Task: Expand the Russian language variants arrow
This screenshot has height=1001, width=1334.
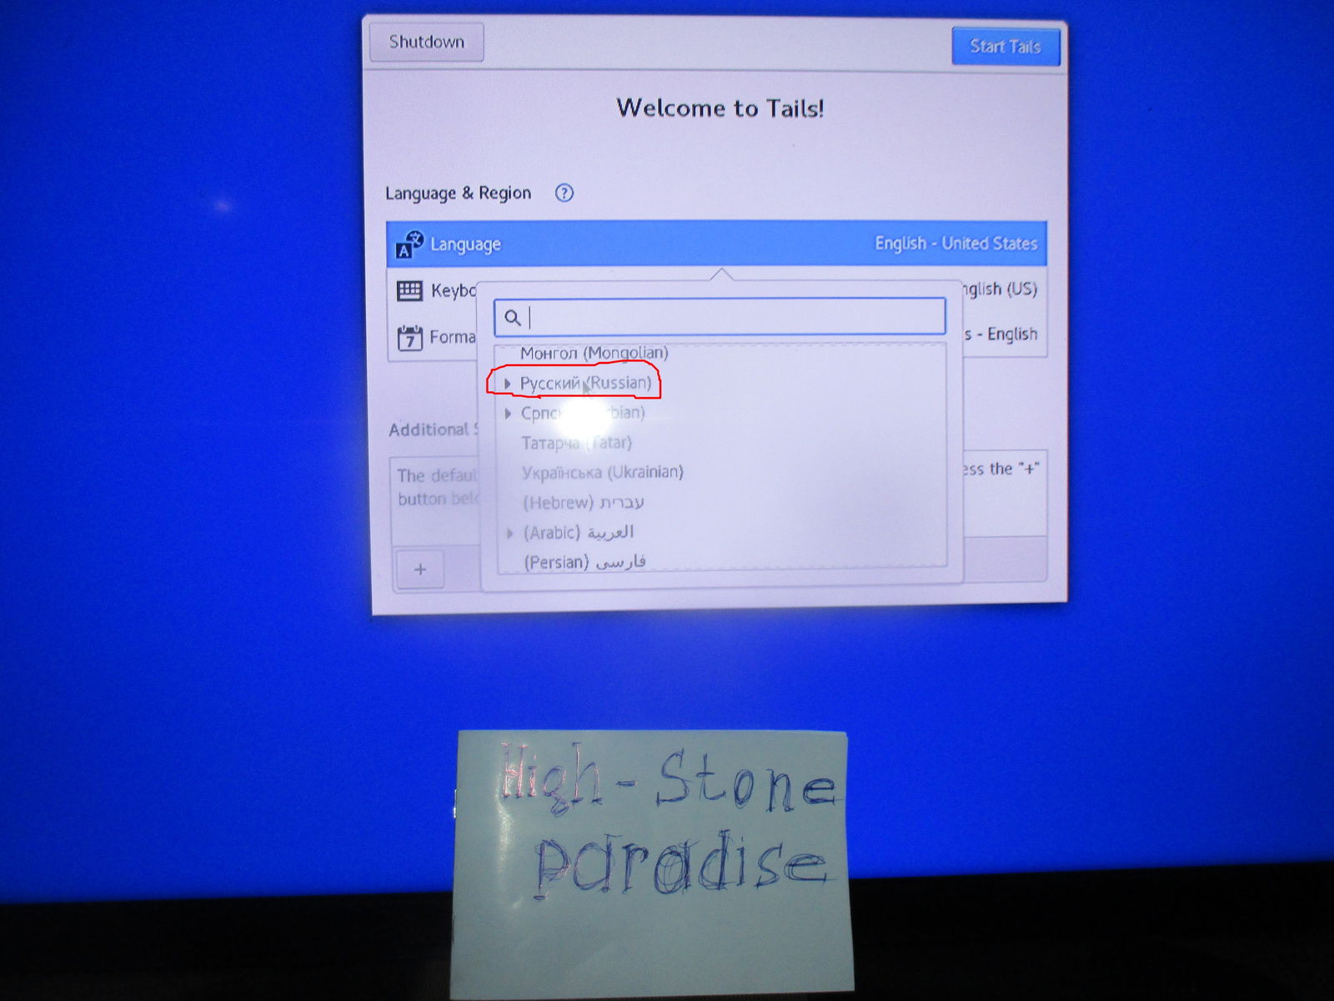Action: [x=507, y=383]
